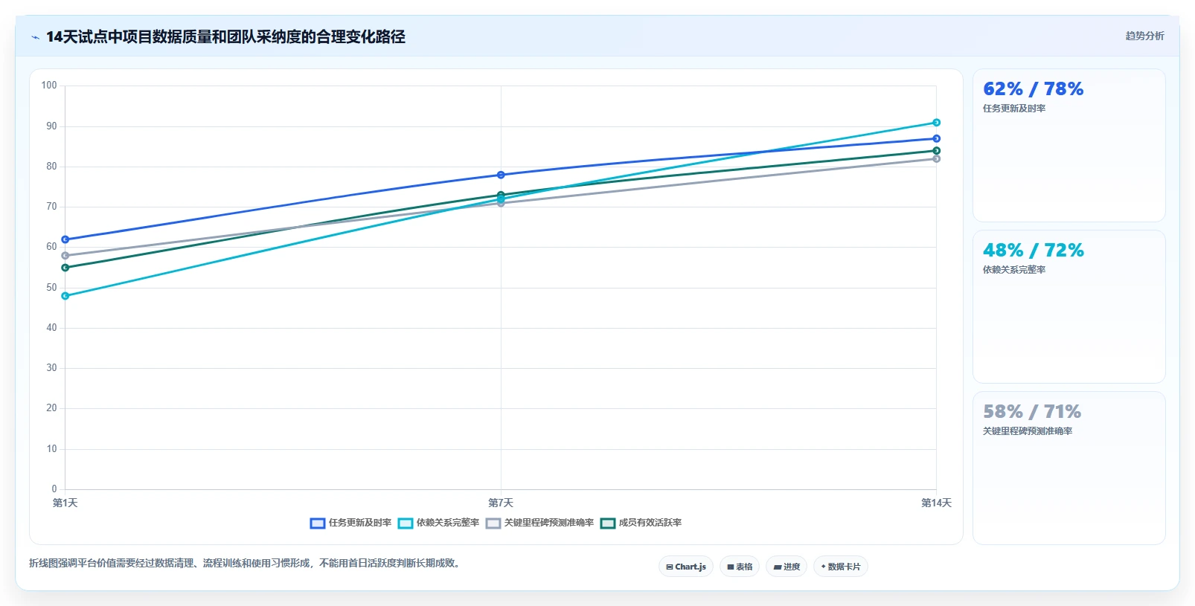This screenshot has height=606, width=1195.
Task: Click the grey 关键里程碑预测准确率 legend swatch
Action: tap(493, 523)
